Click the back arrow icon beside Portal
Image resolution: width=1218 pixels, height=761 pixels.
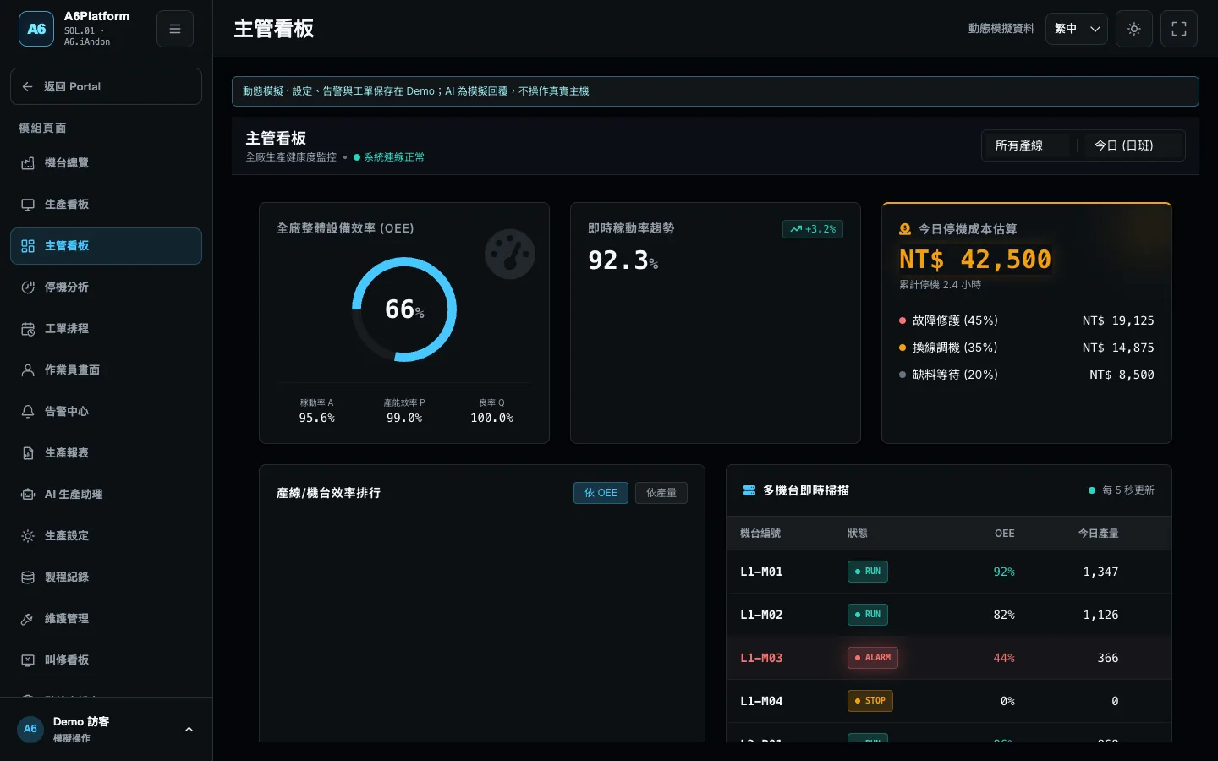(28, 86)
